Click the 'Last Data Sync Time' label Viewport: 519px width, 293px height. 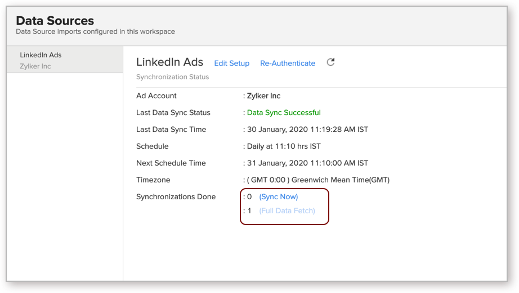pyautogui.click(x=171, y=129)
